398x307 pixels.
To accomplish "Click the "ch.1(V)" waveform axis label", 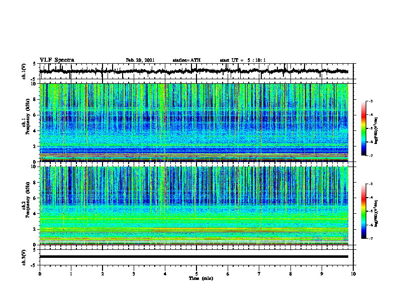I will (x=24, y=71).
